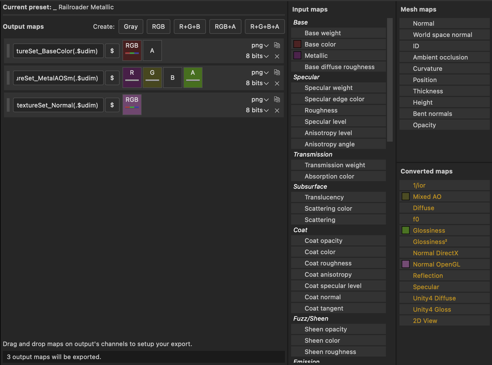Click the BaseColor output name field
This screenshot has height=365, width=492.
tap(58, 51)
